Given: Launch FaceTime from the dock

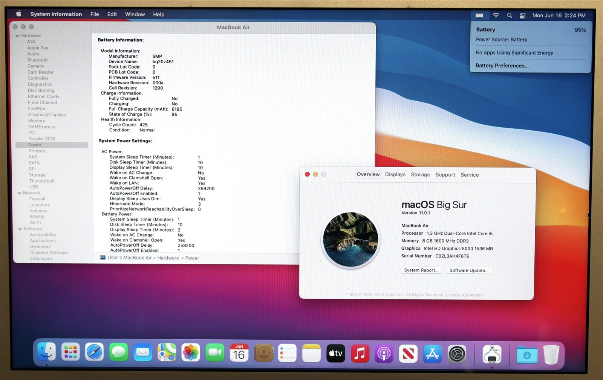Looking at the screenshot, I should tap(215, 353).
